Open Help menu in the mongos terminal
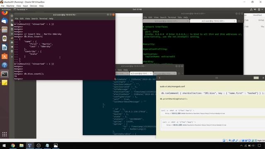 click(x=51, y=19)
